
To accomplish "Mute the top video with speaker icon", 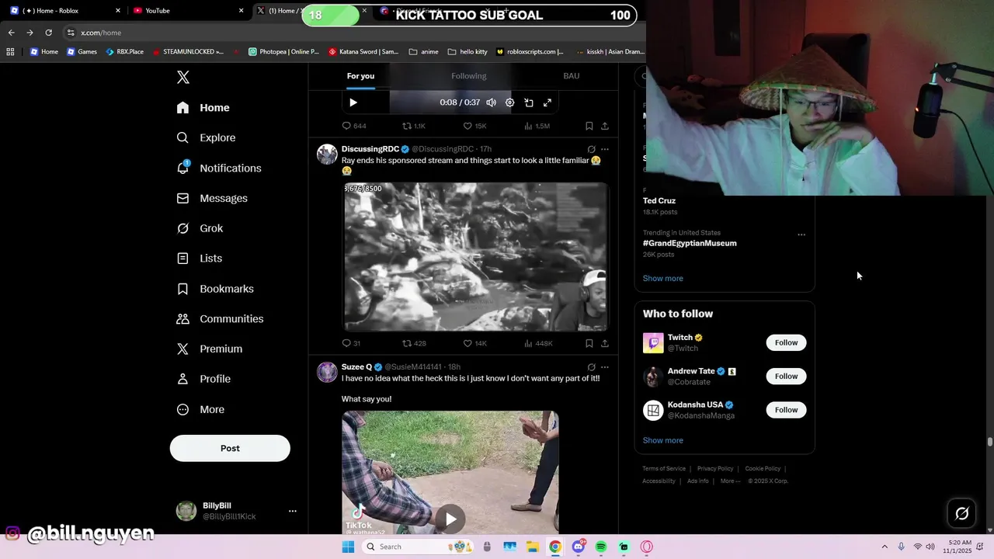I will click(x=491, y=102).
